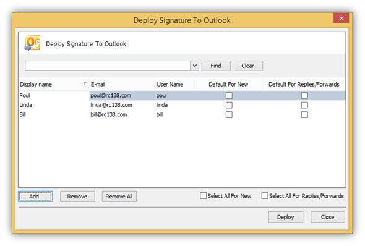The height and width of the screenshot is (246, 365).
Task: Click the Remove button
Action: (77, 197)
